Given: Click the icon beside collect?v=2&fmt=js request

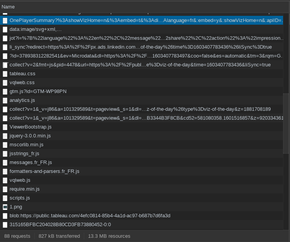Looking at the screenshot, I should pyautogui.click(x=5, y=65).
